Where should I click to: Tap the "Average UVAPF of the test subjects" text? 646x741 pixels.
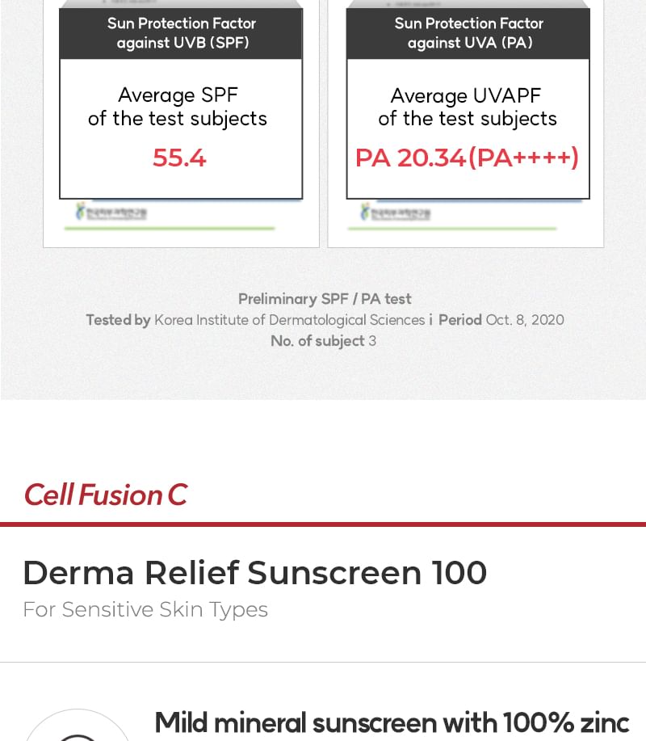pos(467,107)
